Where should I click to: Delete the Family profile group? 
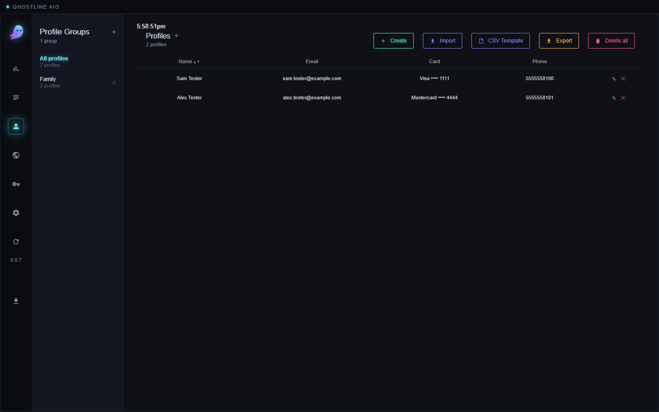(114, 82)
